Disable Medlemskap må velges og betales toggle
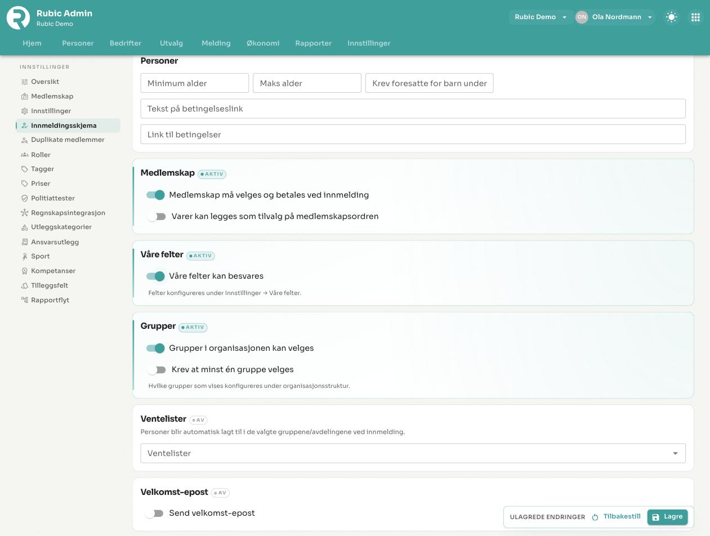The image size is (710, 536). [155, 195]
